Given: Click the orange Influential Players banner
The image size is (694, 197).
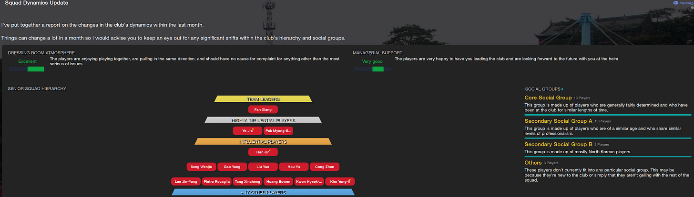Looking at the screenshot, I should tap(263, 142).
